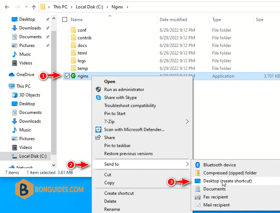Image resolution: width=280 pixels, height=213 pixels.
Task: Tick the select-all checkbox beside Name
Action: 65,19
